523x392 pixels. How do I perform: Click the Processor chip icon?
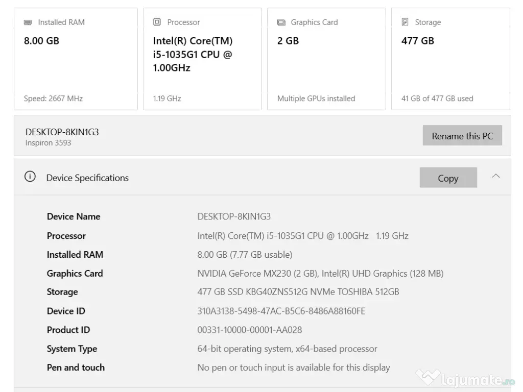click(157, 22)
